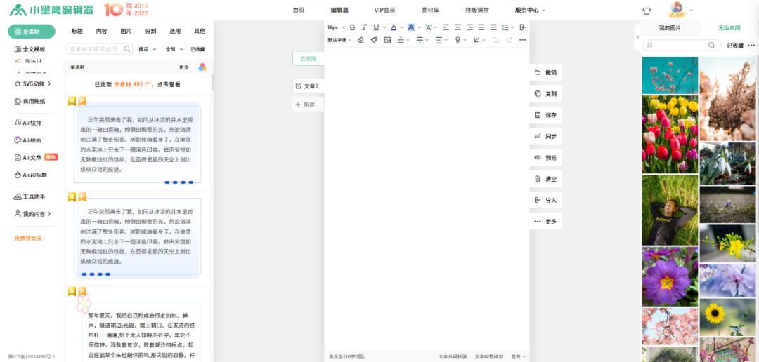Click the 预览 preview button

546,158
